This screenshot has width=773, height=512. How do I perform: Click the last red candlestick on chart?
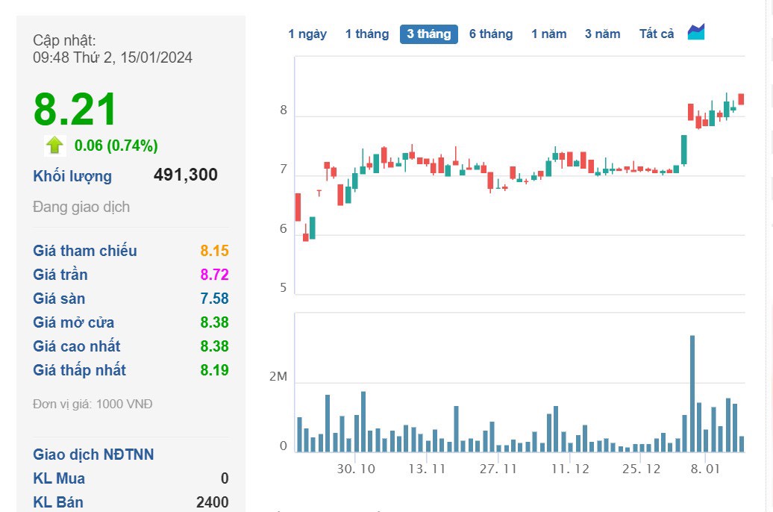[x=741, y=99]
